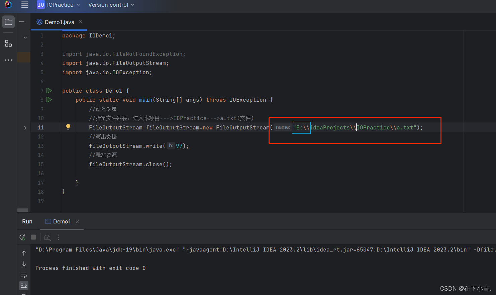The width and height of the screenshot is (496, 295).
Task: Click the package IODemo1 line
Action: [89, 35]
